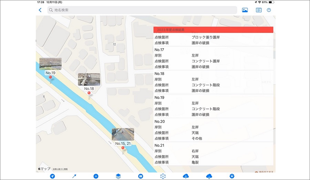Image resolution: width=310 pixels, height=180 pixels.
Task: Open the list view icon
Action: click(258, 10)
